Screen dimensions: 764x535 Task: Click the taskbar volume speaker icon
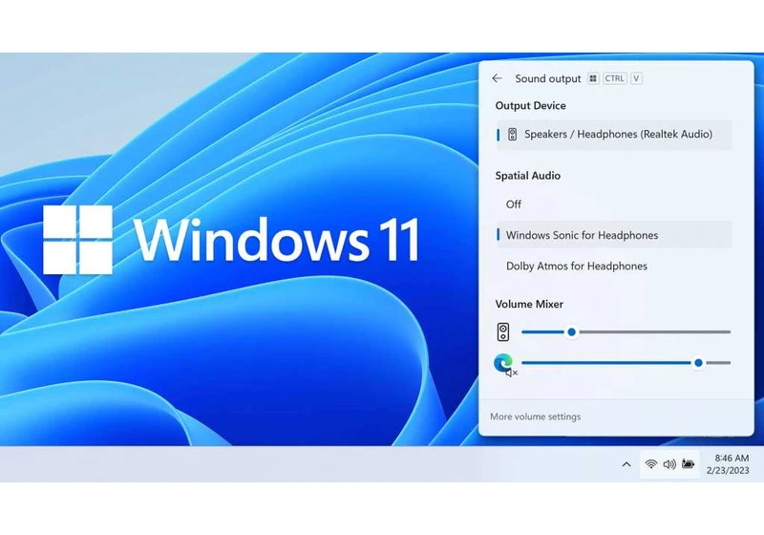pyautogui.click(x=669, y=464)
